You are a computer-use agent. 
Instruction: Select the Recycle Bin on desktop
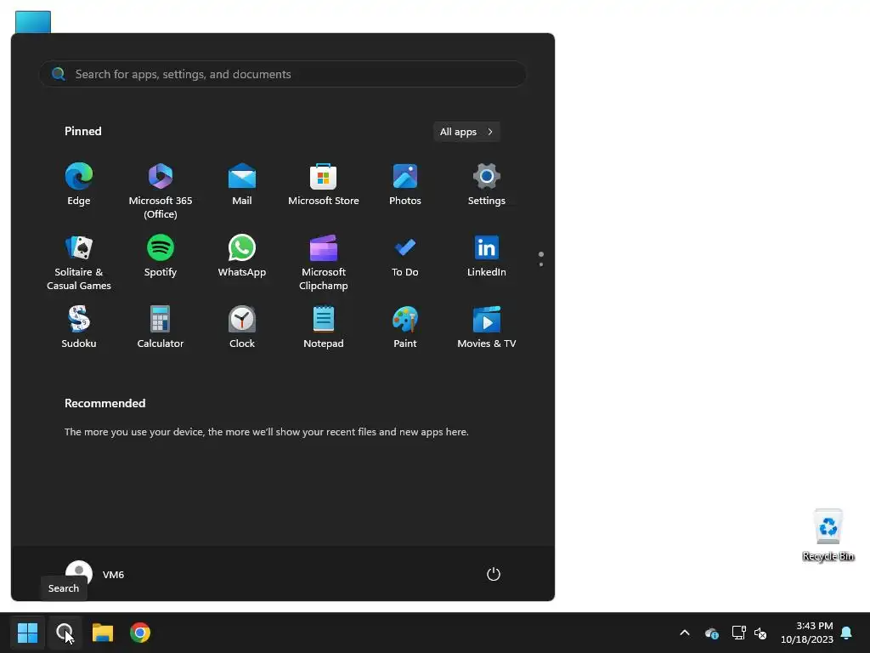coord(828,535)
